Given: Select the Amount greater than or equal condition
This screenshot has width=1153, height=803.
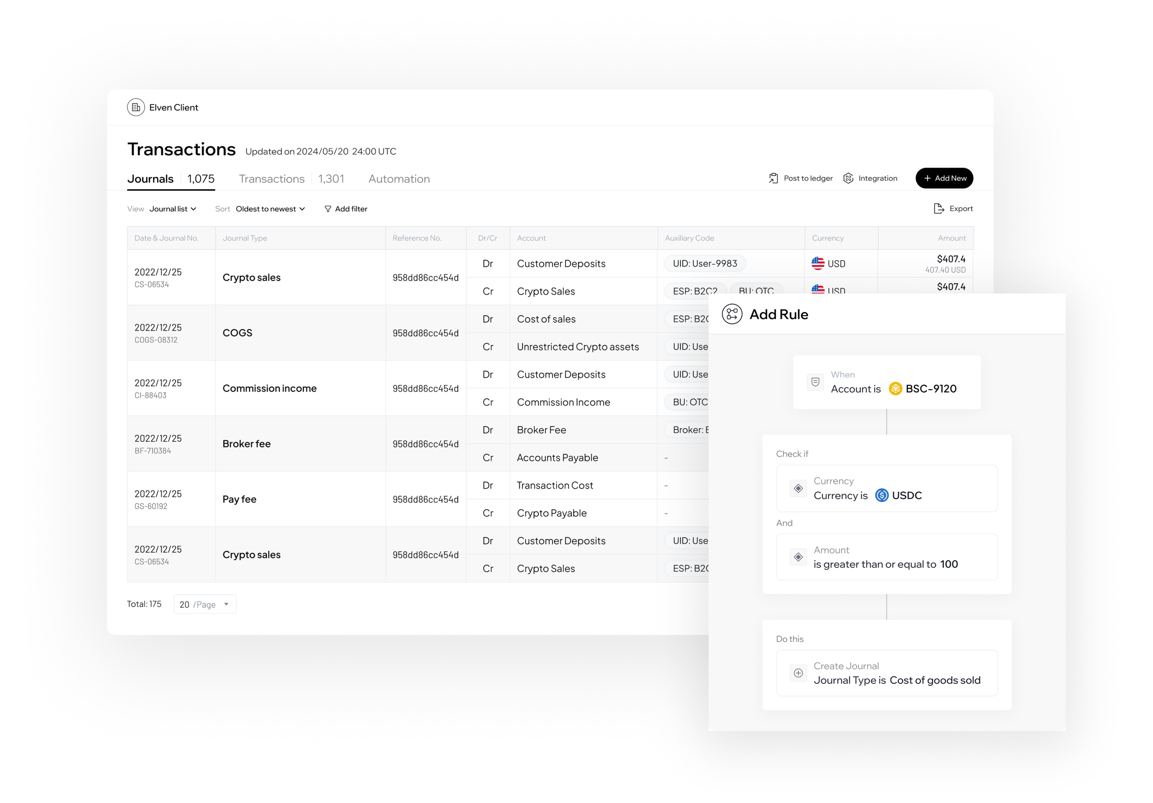Looking at the screenshot, I should tap(886, 557).
